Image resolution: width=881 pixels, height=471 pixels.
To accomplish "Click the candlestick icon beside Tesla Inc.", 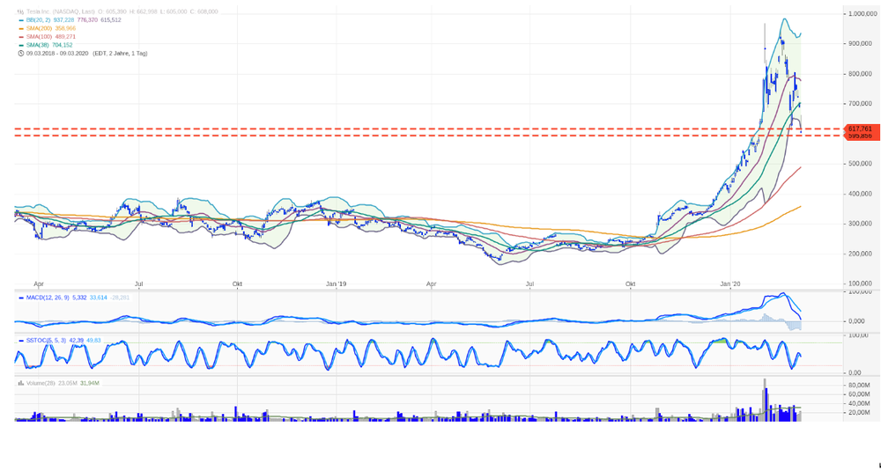I will click(20, 11).
